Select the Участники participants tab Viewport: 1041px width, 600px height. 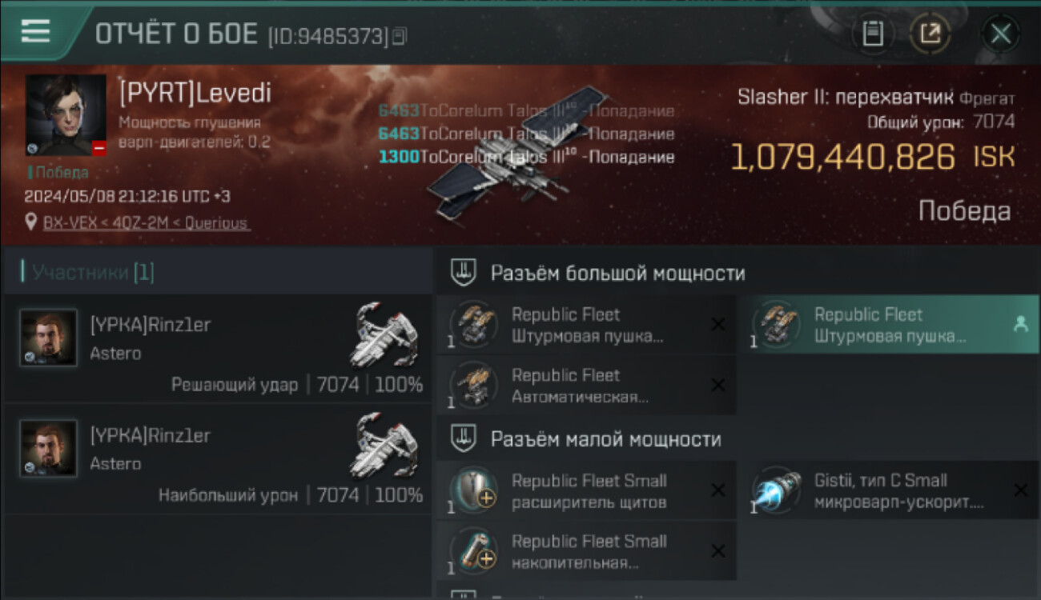(x=88, y=272)
